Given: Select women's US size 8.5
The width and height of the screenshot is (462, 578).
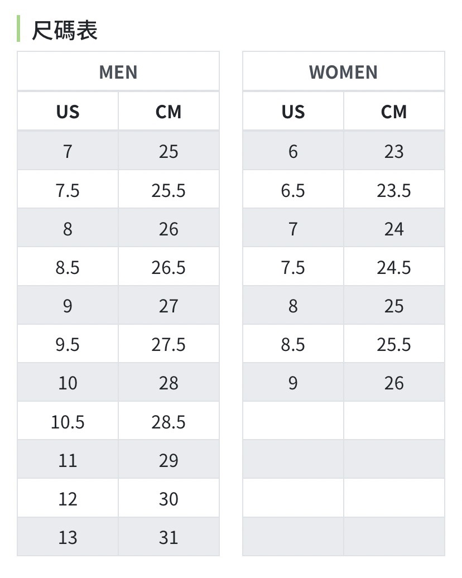Looking at the screenshot, I should [x=293, y=345].
